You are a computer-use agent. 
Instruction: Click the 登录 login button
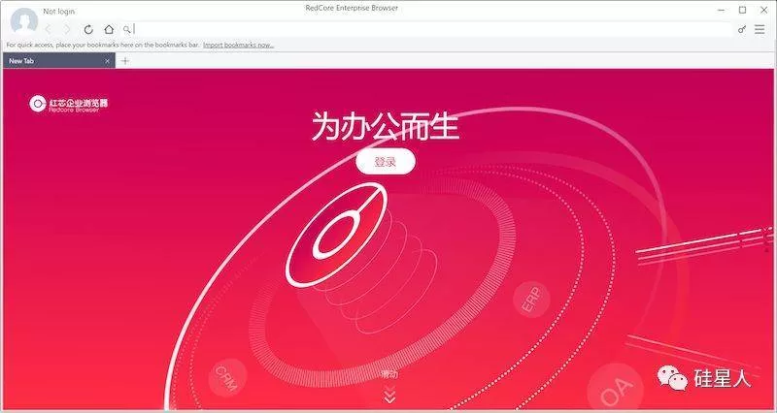click(x=385, y=161)
